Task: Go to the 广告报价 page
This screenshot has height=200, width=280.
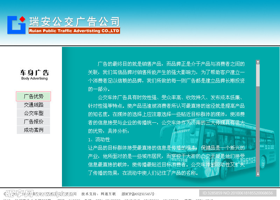Action: [x=33, y=121]
